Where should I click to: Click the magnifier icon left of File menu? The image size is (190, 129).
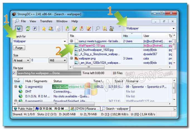click(x=17, y=21)
